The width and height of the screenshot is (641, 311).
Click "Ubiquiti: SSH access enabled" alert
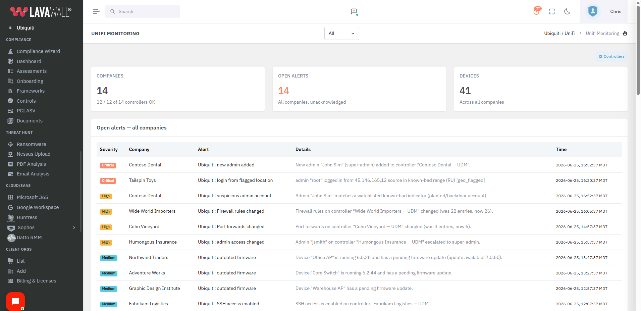pos(228,304)
